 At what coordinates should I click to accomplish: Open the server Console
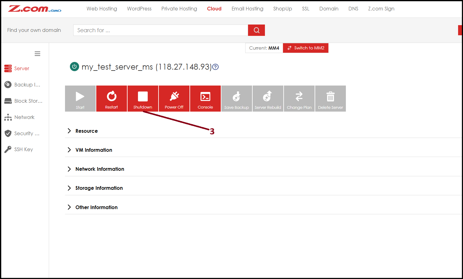point(205,98)
